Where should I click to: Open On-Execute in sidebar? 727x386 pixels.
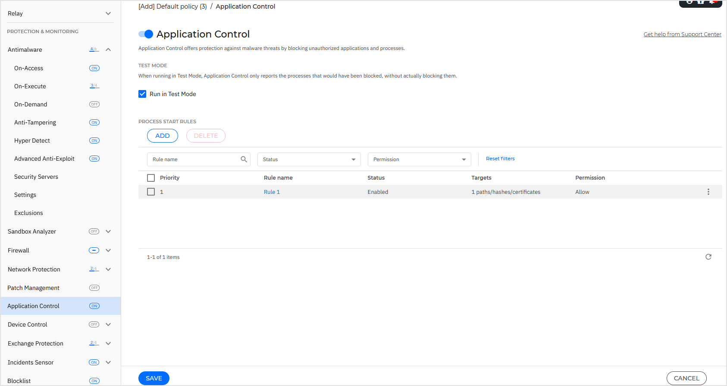(30, 86)
